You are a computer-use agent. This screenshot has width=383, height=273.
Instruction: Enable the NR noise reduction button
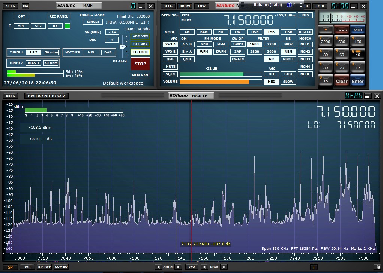(x=271, y=59)
